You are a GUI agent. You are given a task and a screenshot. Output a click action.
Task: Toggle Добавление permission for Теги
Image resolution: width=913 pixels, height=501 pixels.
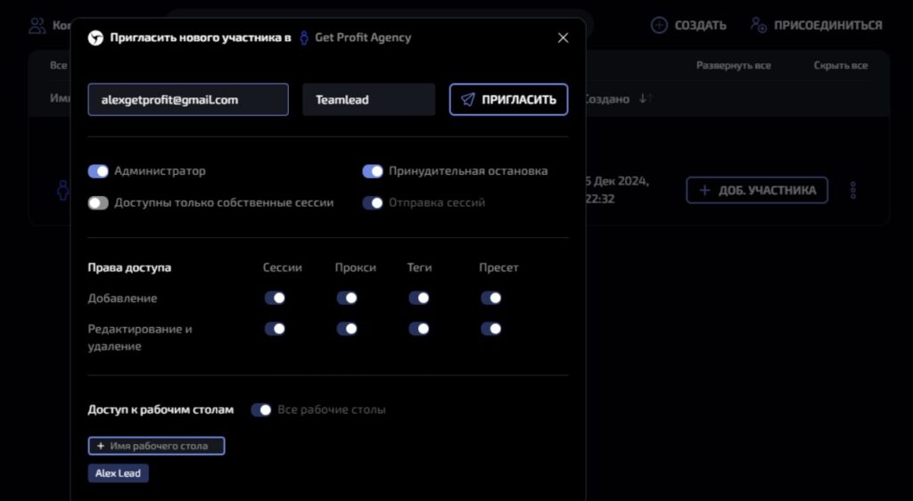(x=419, y=298)
